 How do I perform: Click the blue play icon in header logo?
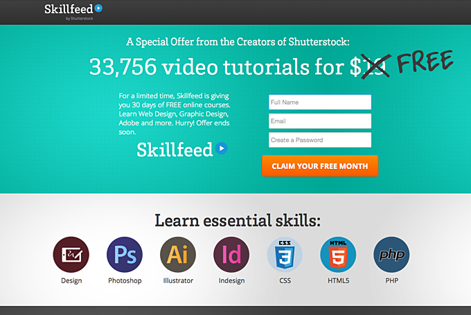pos(98,8)
